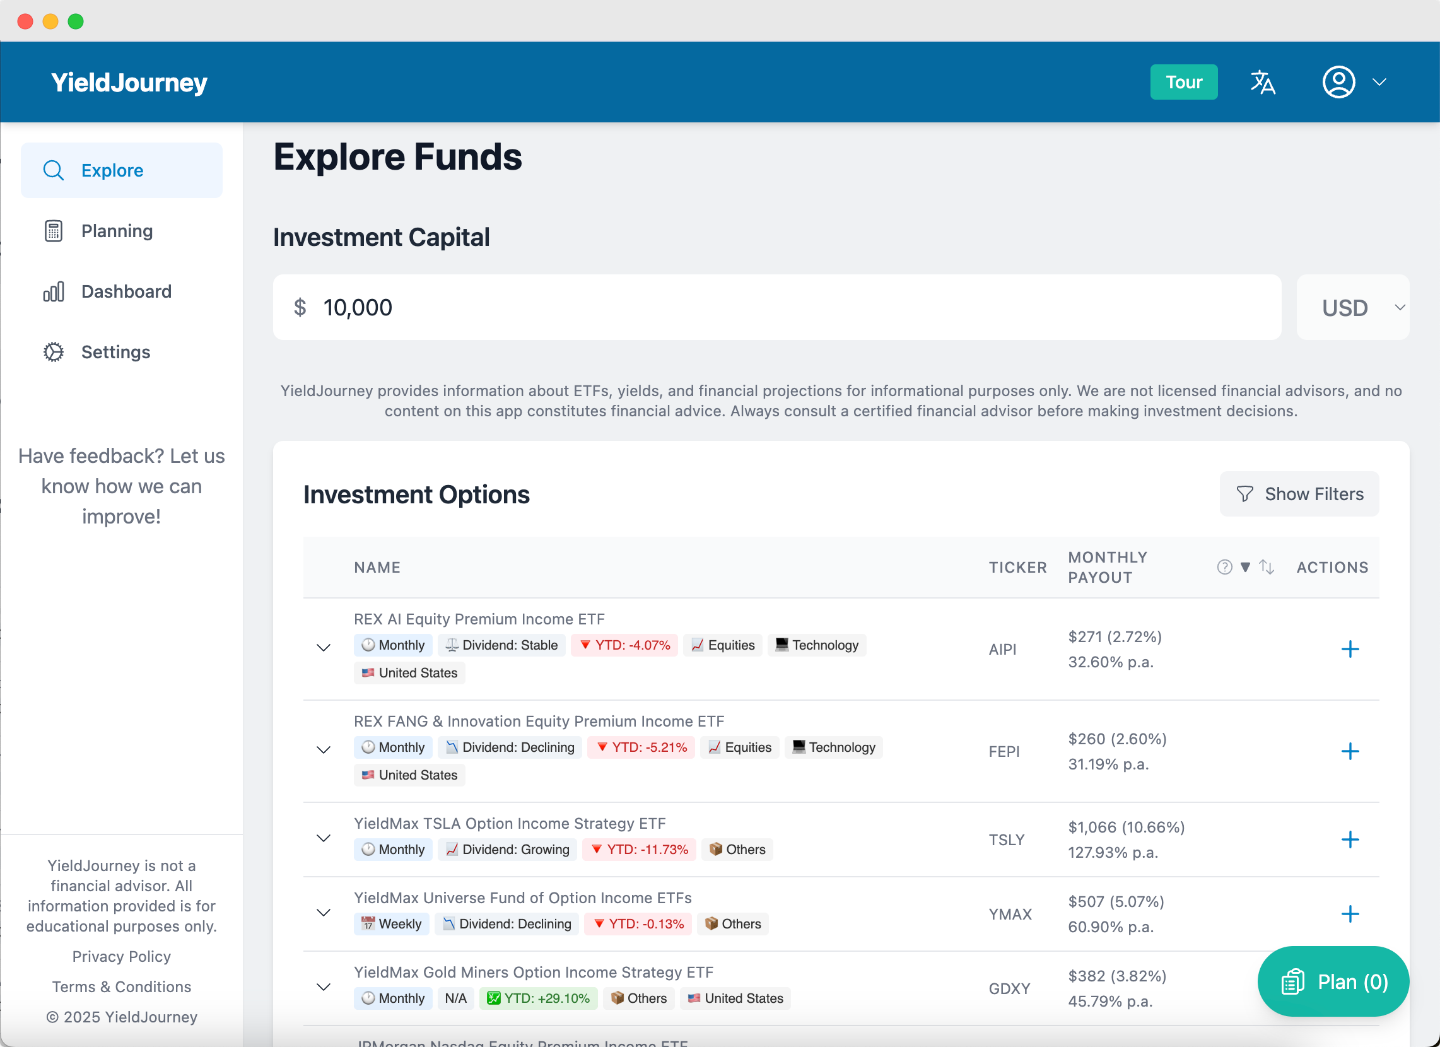Expand the REX FANG & Innovation row
Viewport: 1440px width, 1047px height.
pos(324,750)
